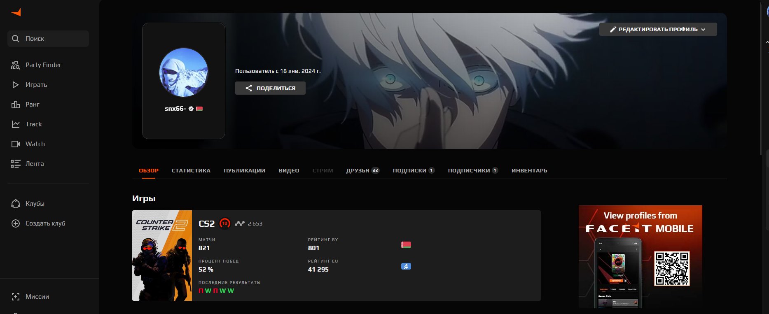Open the Friends tab with 22 badge
The image size is (769, 314).
coord(362,170)
